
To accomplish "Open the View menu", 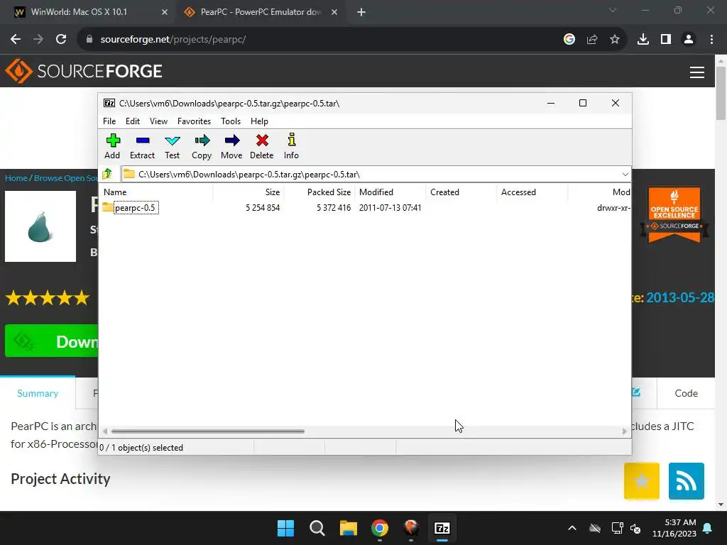I will coord(158,121).
